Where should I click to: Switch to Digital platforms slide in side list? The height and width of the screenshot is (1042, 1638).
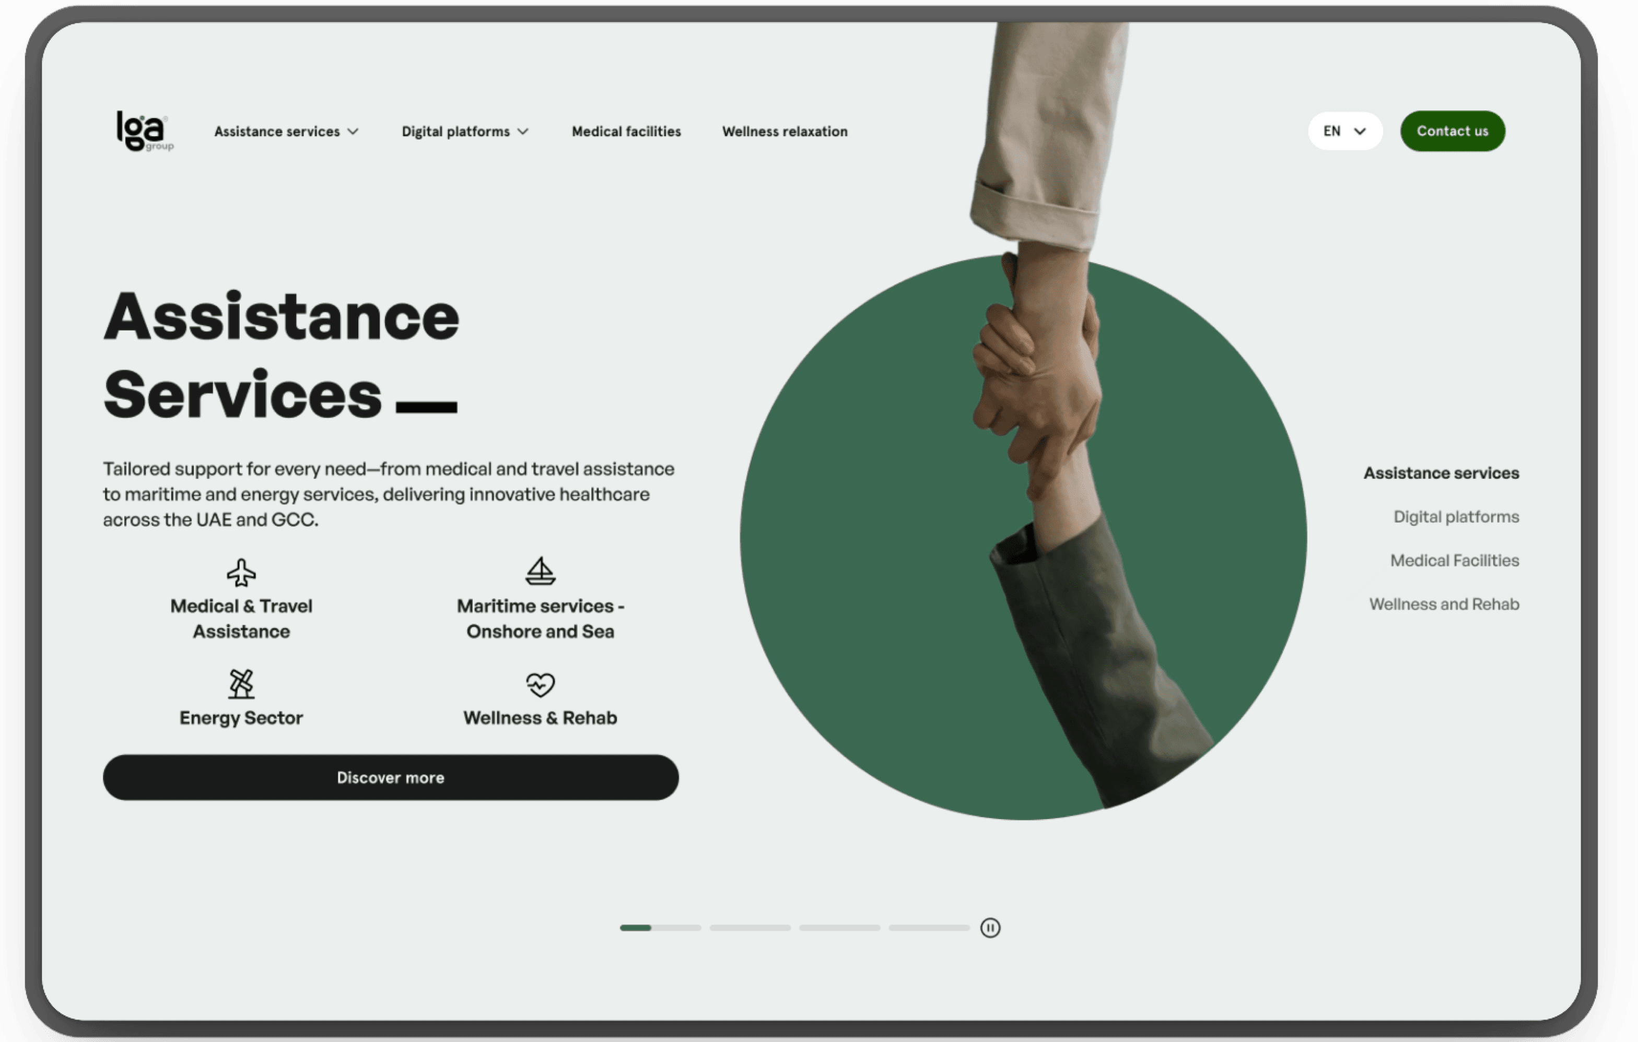pyautogui.click(x=1456, y=517)
